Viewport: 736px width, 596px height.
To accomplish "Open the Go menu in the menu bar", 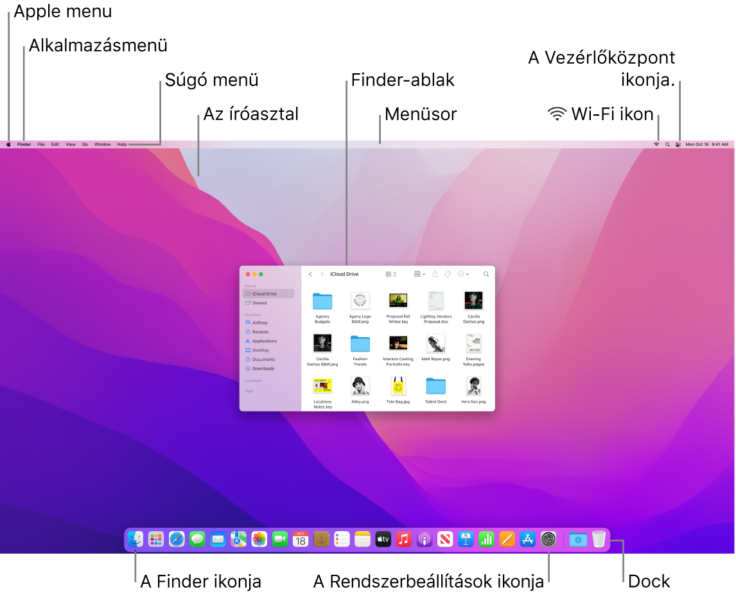I will click(x=85, y=144).
